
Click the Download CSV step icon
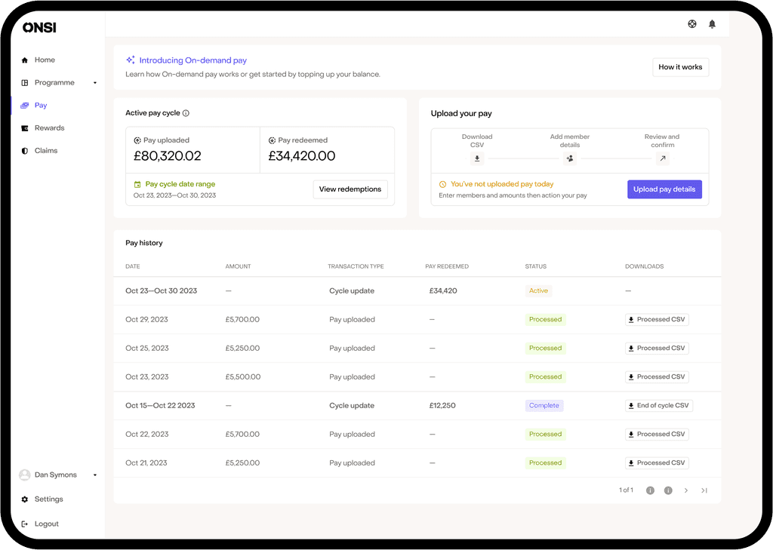point(477,158)
